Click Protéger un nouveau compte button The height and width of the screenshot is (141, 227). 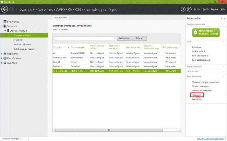(x=206, y=32)
